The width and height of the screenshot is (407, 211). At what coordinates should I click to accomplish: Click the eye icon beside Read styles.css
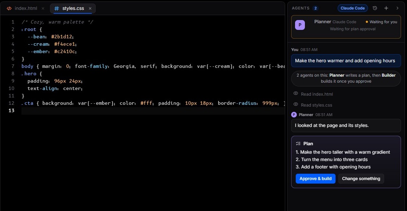tap(295, 104)
